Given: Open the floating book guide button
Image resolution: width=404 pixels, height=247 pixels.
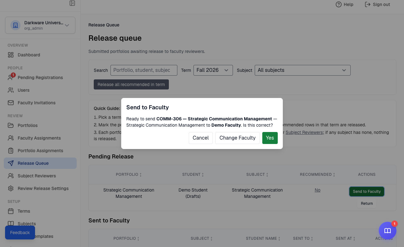Looking at the screenshot, I should [388, 231].
